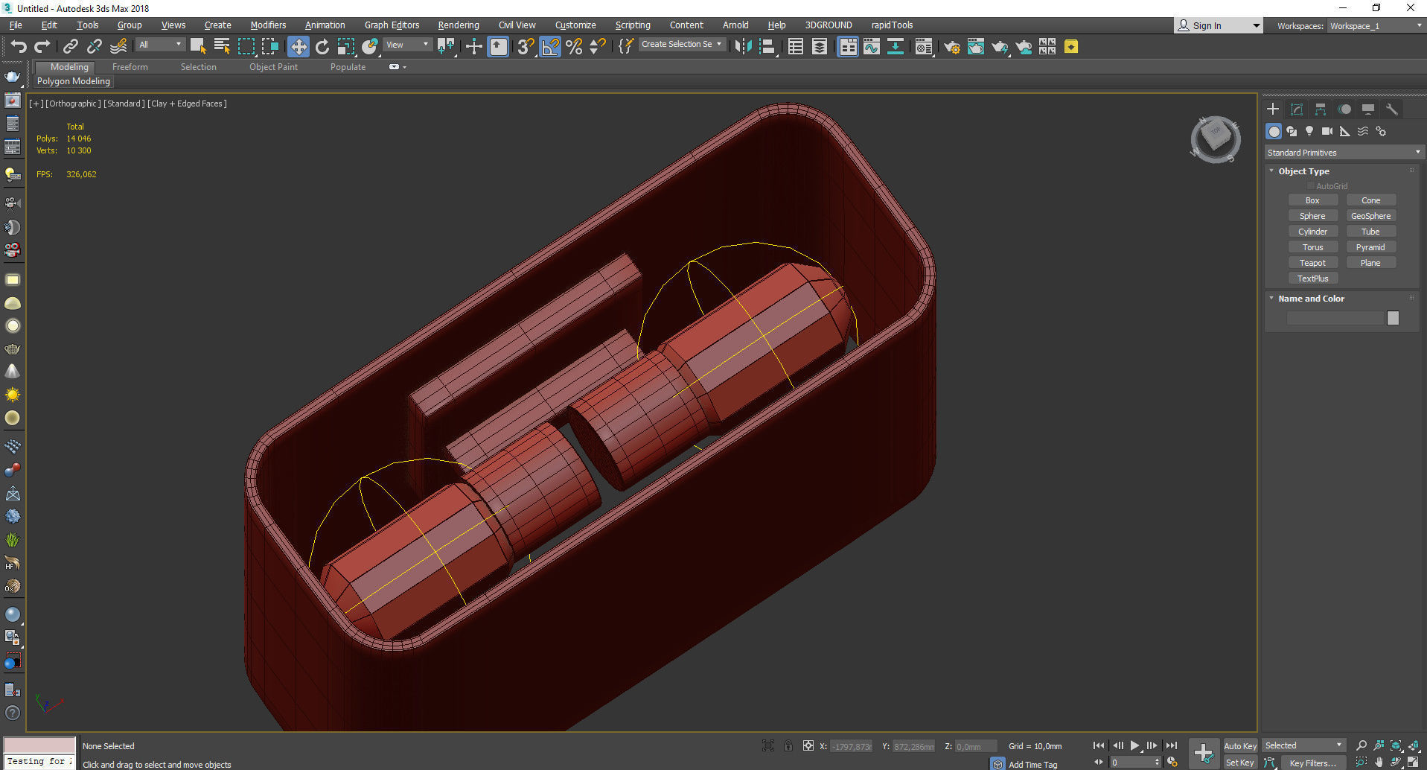
Task: Toggle Auto Key animation mode
Action: [1240, 746]
